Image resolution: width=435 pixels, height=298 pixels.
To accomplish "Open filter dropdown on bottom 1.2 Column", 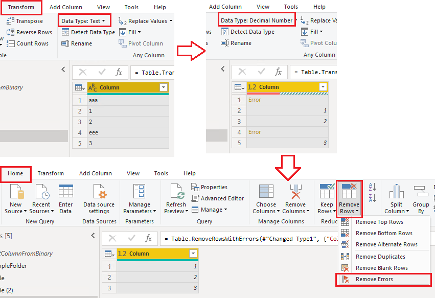I will [x=193, y=254].
